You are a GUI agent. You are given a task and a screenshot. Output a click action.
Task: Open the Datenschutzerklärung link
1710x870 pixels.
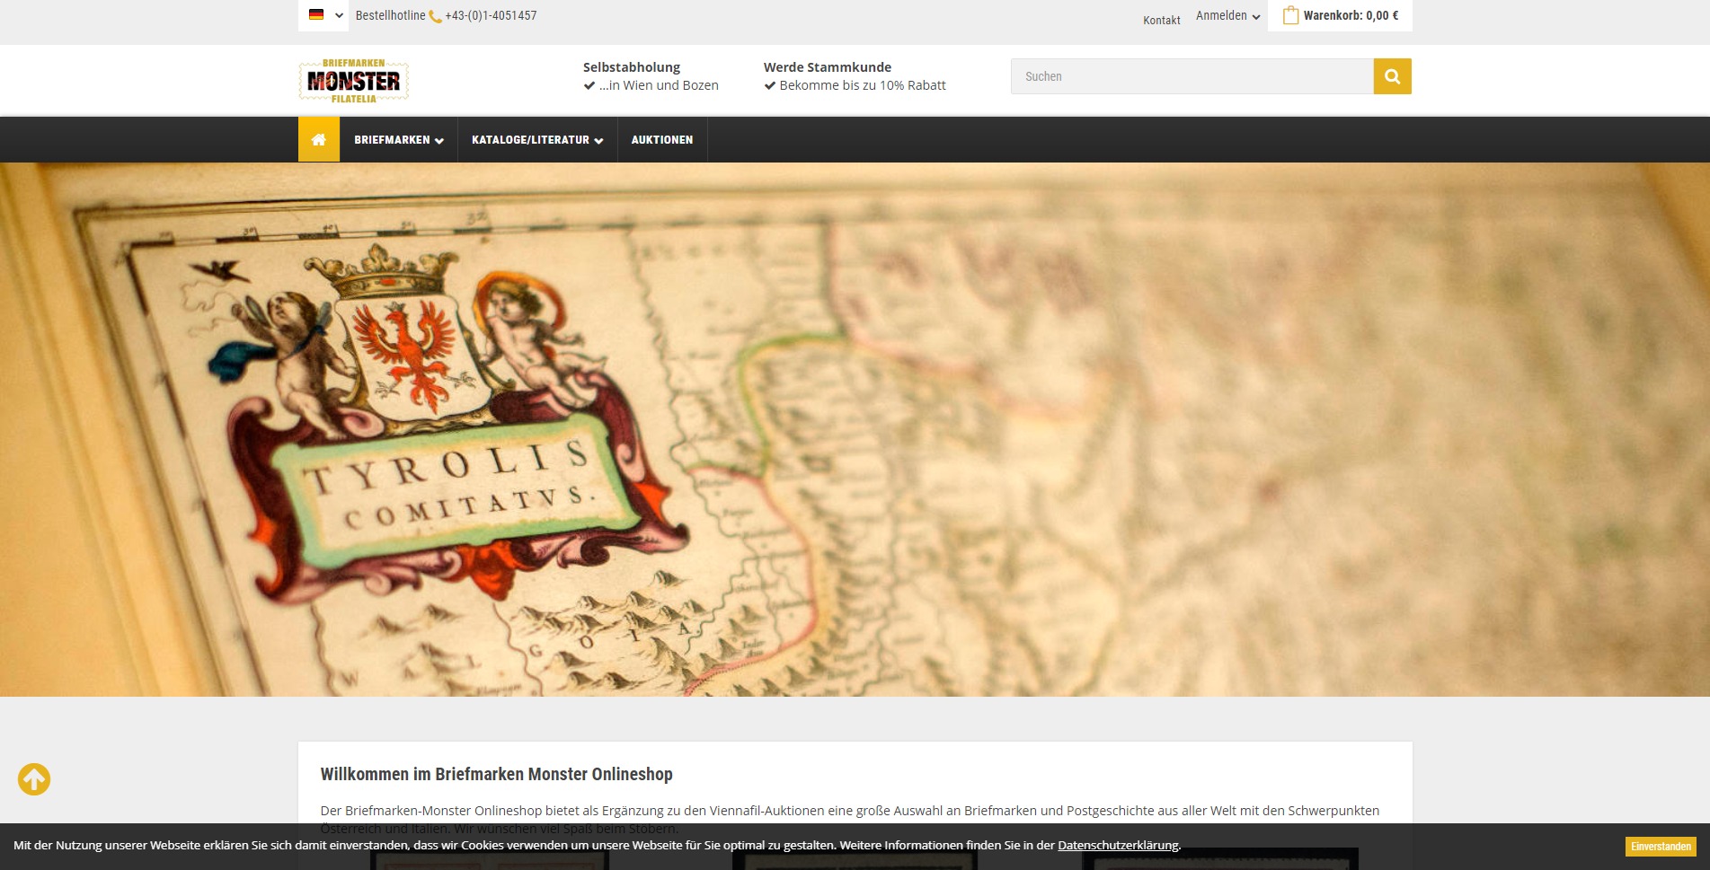tap(1118, 845)
